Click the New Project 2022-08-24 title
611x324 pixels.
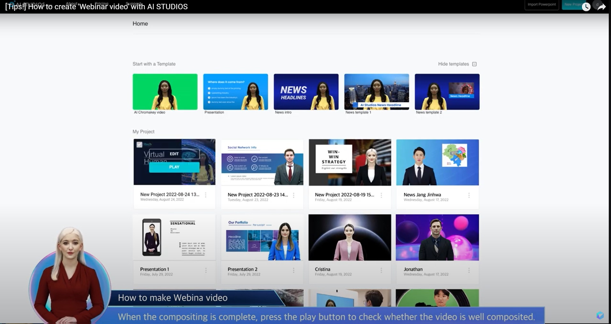pyautogui.click(x=170, y=194)
